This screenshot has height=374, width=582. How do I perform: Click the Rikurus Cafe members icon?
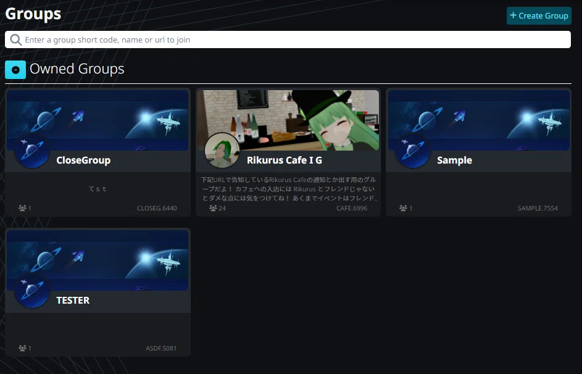[x=213, y=208]
